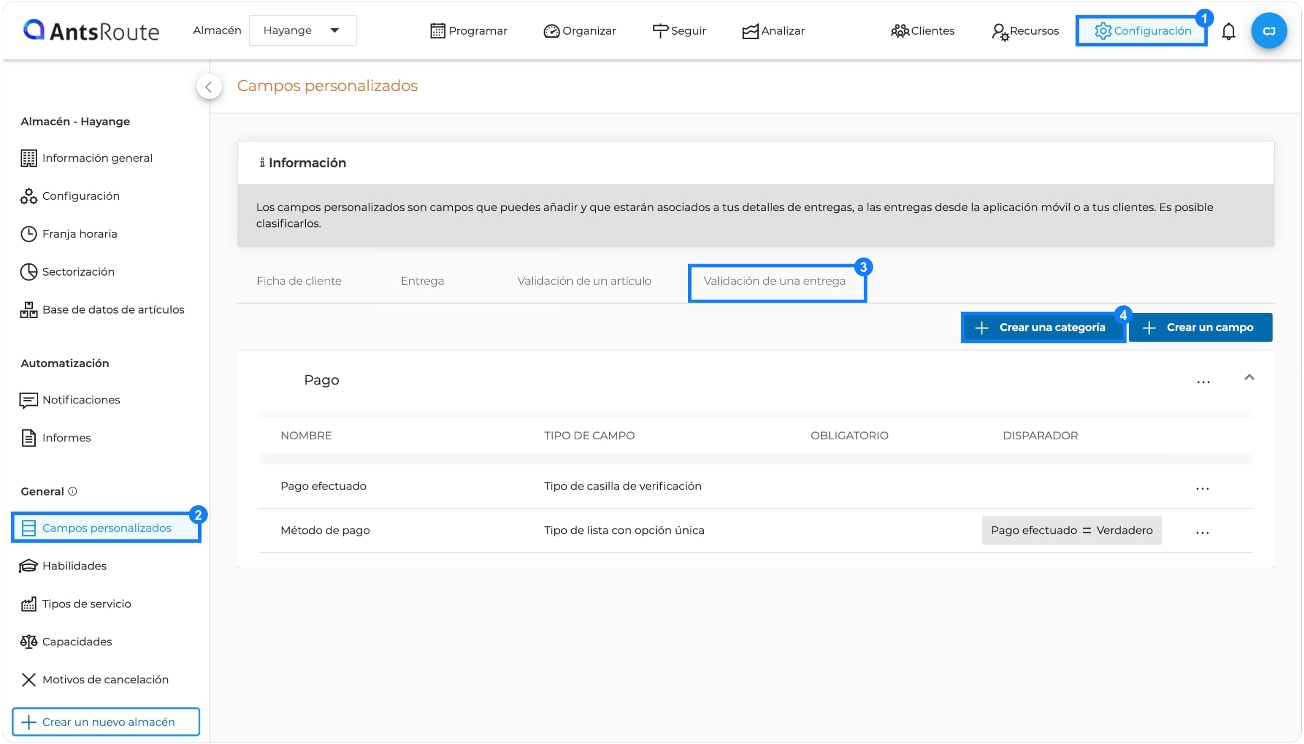Open the Pago category options menu

pyautogui.click(x=1203, y=382)
